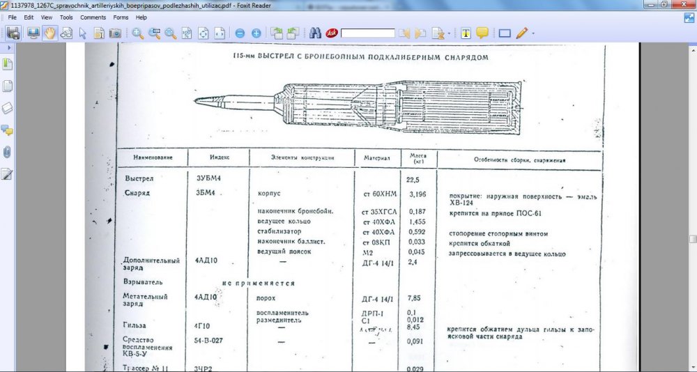Viewport: 697px width, 372px height.
Task: Choose the Snapshot camera tool
Action: pos(115,33)
